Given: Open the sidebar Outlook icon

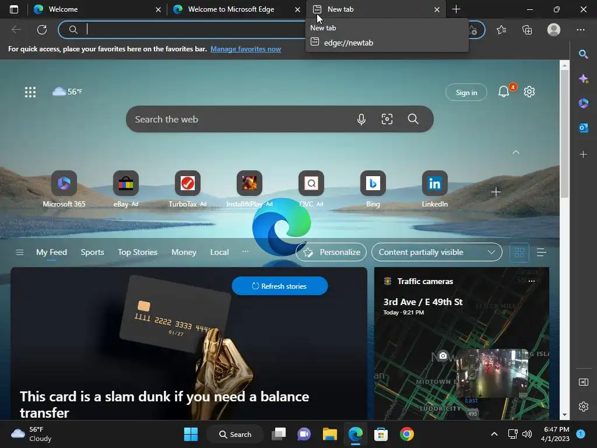Looking at the screenshot, I should [x=583, y=128].
